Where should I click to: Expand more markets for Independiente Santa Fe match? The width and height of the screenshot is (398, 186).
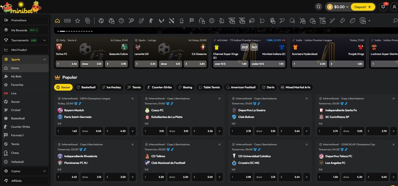click(x=393, y=131)
